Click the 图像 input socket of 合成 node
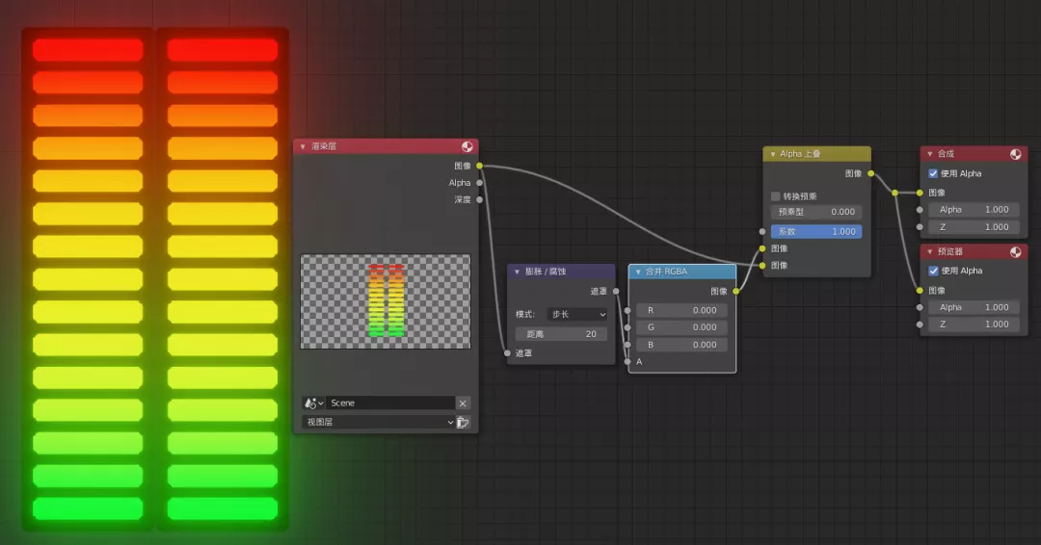The width and height of the screenshot is (1041, 545). point(920,193)
